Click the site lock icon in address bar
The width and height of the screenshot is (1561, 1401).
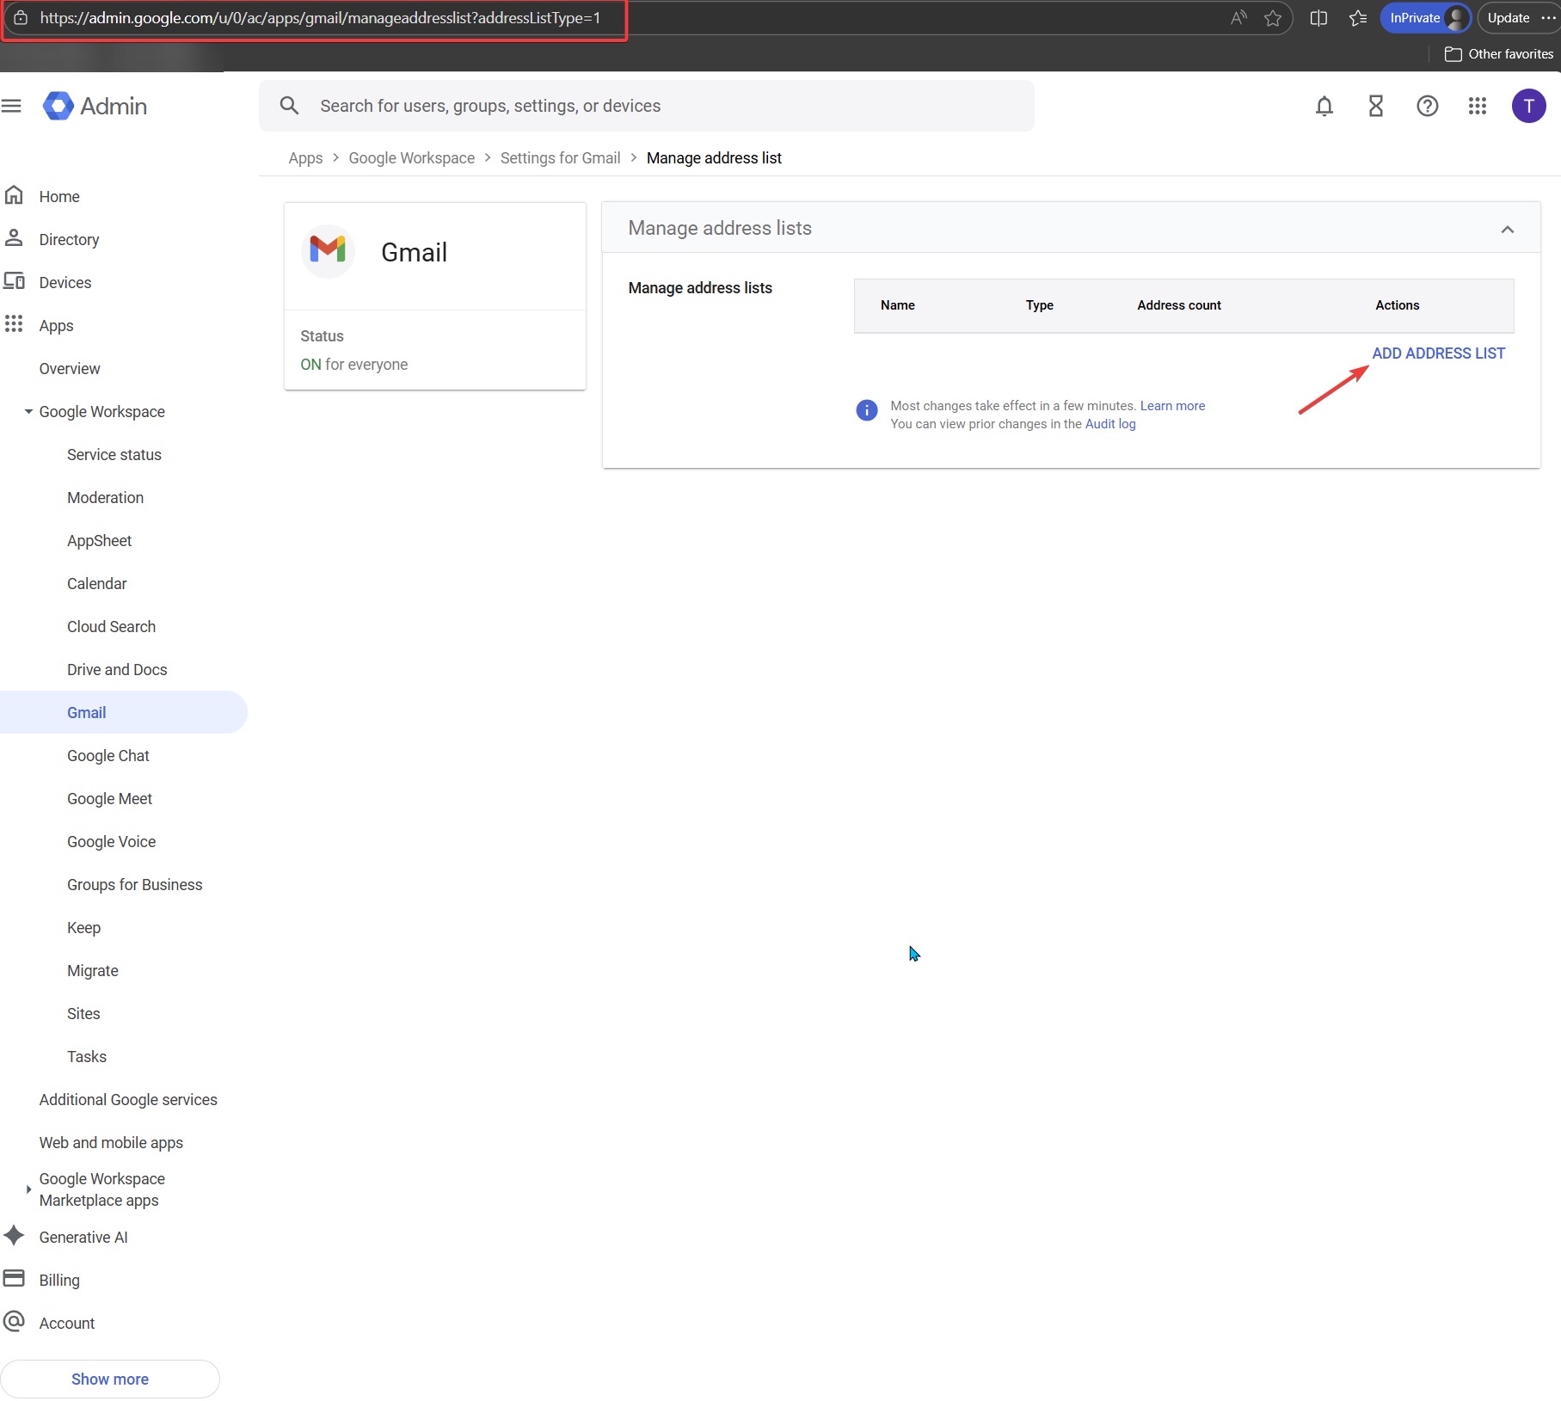pyautogui.click(x=20, y=18)
